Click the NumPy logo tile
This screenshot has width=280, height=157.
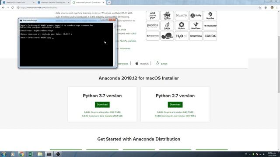182,16
